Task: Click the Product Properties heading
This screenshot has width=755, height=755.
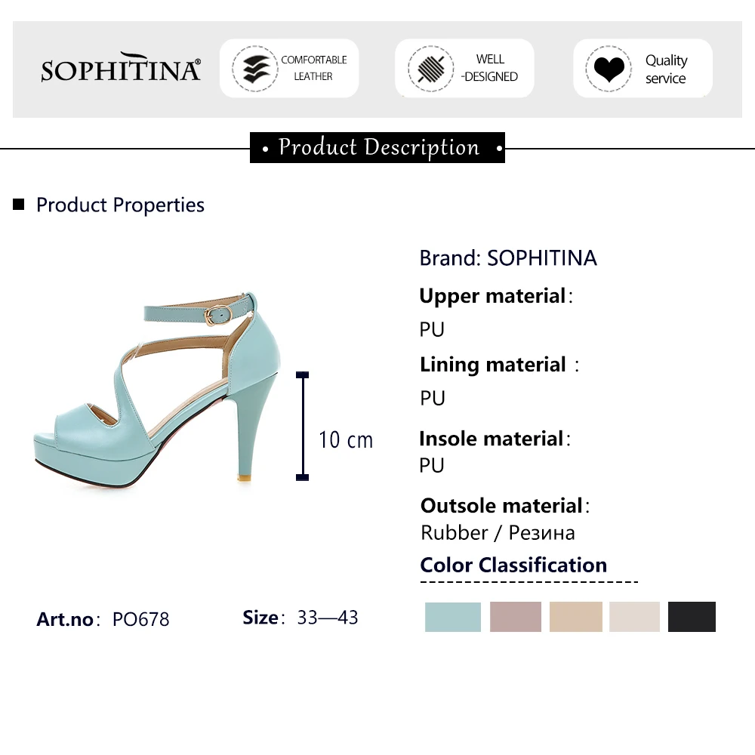Action: (x=120, y=205)
